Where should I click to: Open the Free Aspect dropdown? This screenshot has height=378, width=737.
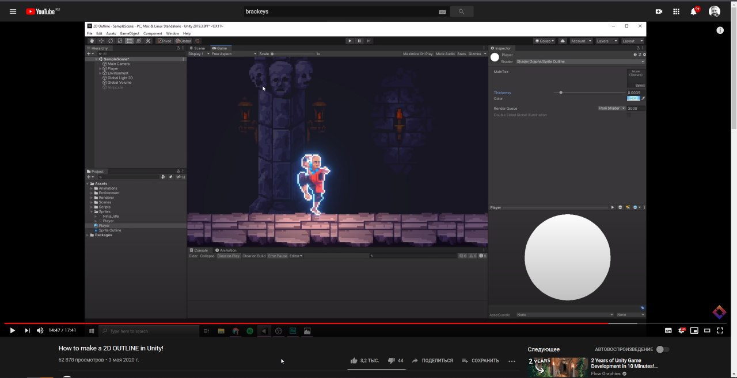234,54
